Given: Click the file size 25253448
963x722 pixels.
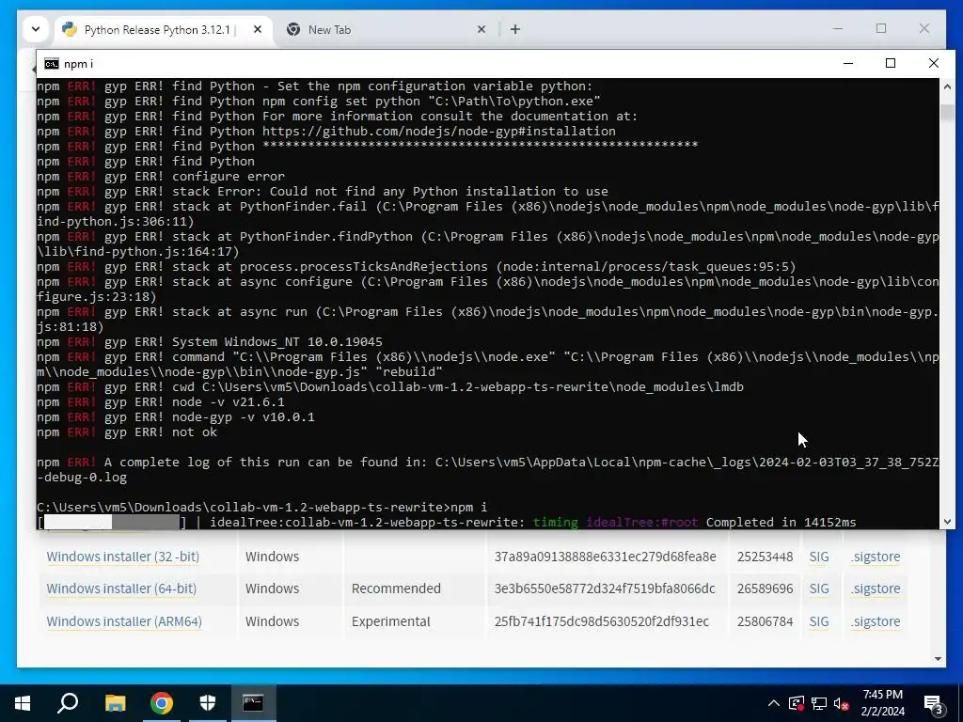Looking at the screenshot, I should 765,557.
